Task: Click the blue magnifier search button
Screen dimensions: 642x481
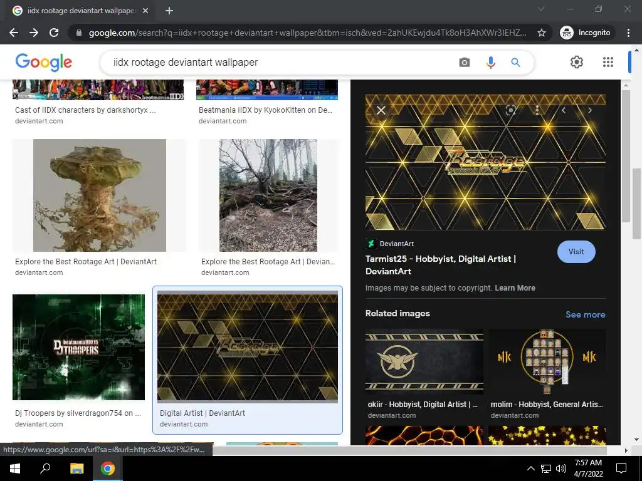Action: coord(515,62)
